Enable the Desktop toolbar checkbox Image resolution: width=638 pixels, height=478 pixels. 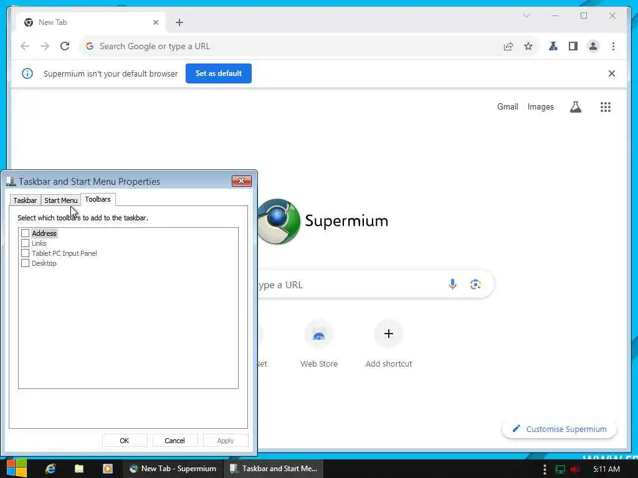pos(25,263)
